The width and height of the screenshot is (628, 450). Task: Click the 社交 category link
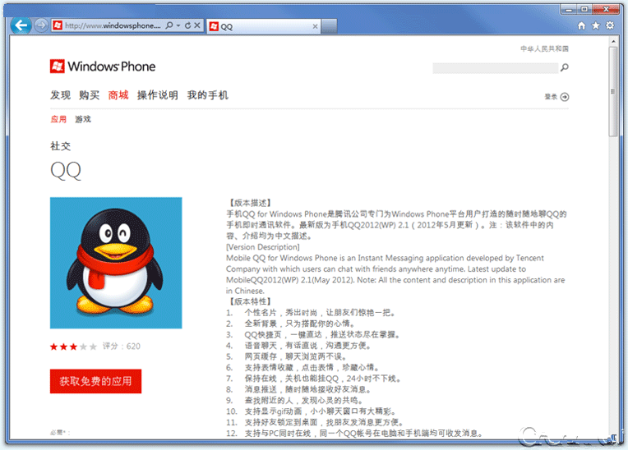pos(61,146)
